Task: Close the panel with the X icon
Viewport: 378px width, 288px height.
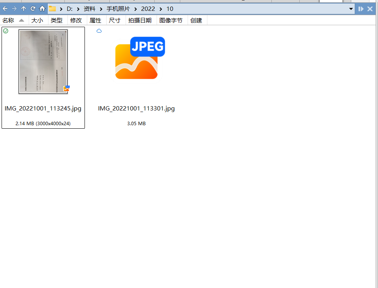Action: [x=370, y=9]
